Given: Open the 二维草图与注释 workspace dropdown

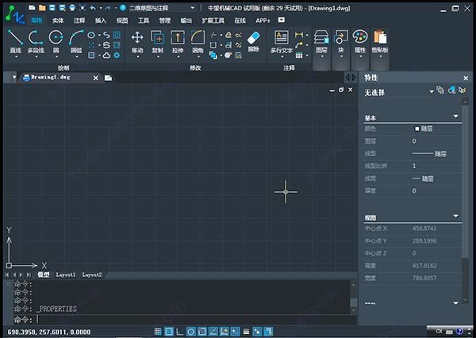Looking at the screenshot, I should coord(193,8).
